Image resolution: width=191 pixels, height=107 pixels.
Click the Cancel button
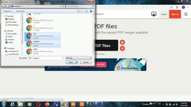click(86, 62)
